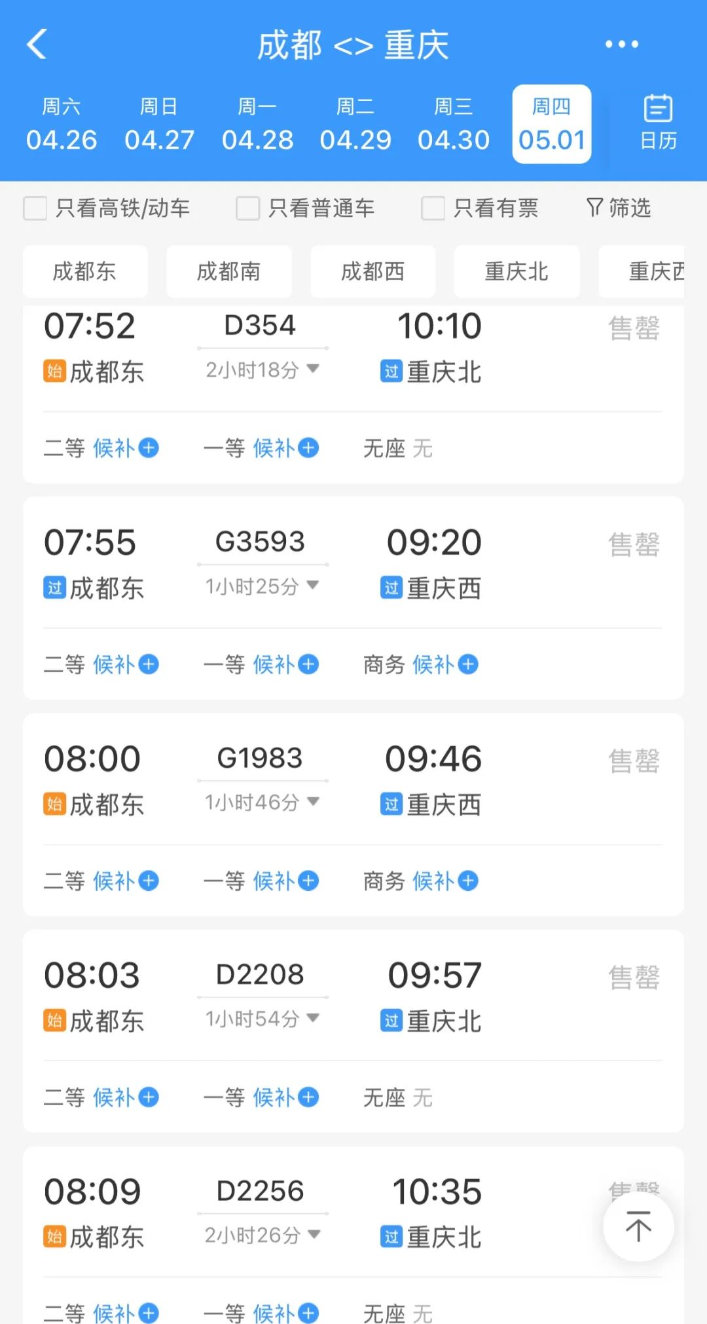Enable high-speed/bullet trains only checkbox
This screenshot has height=1324, width=707.
click(35, 208)
